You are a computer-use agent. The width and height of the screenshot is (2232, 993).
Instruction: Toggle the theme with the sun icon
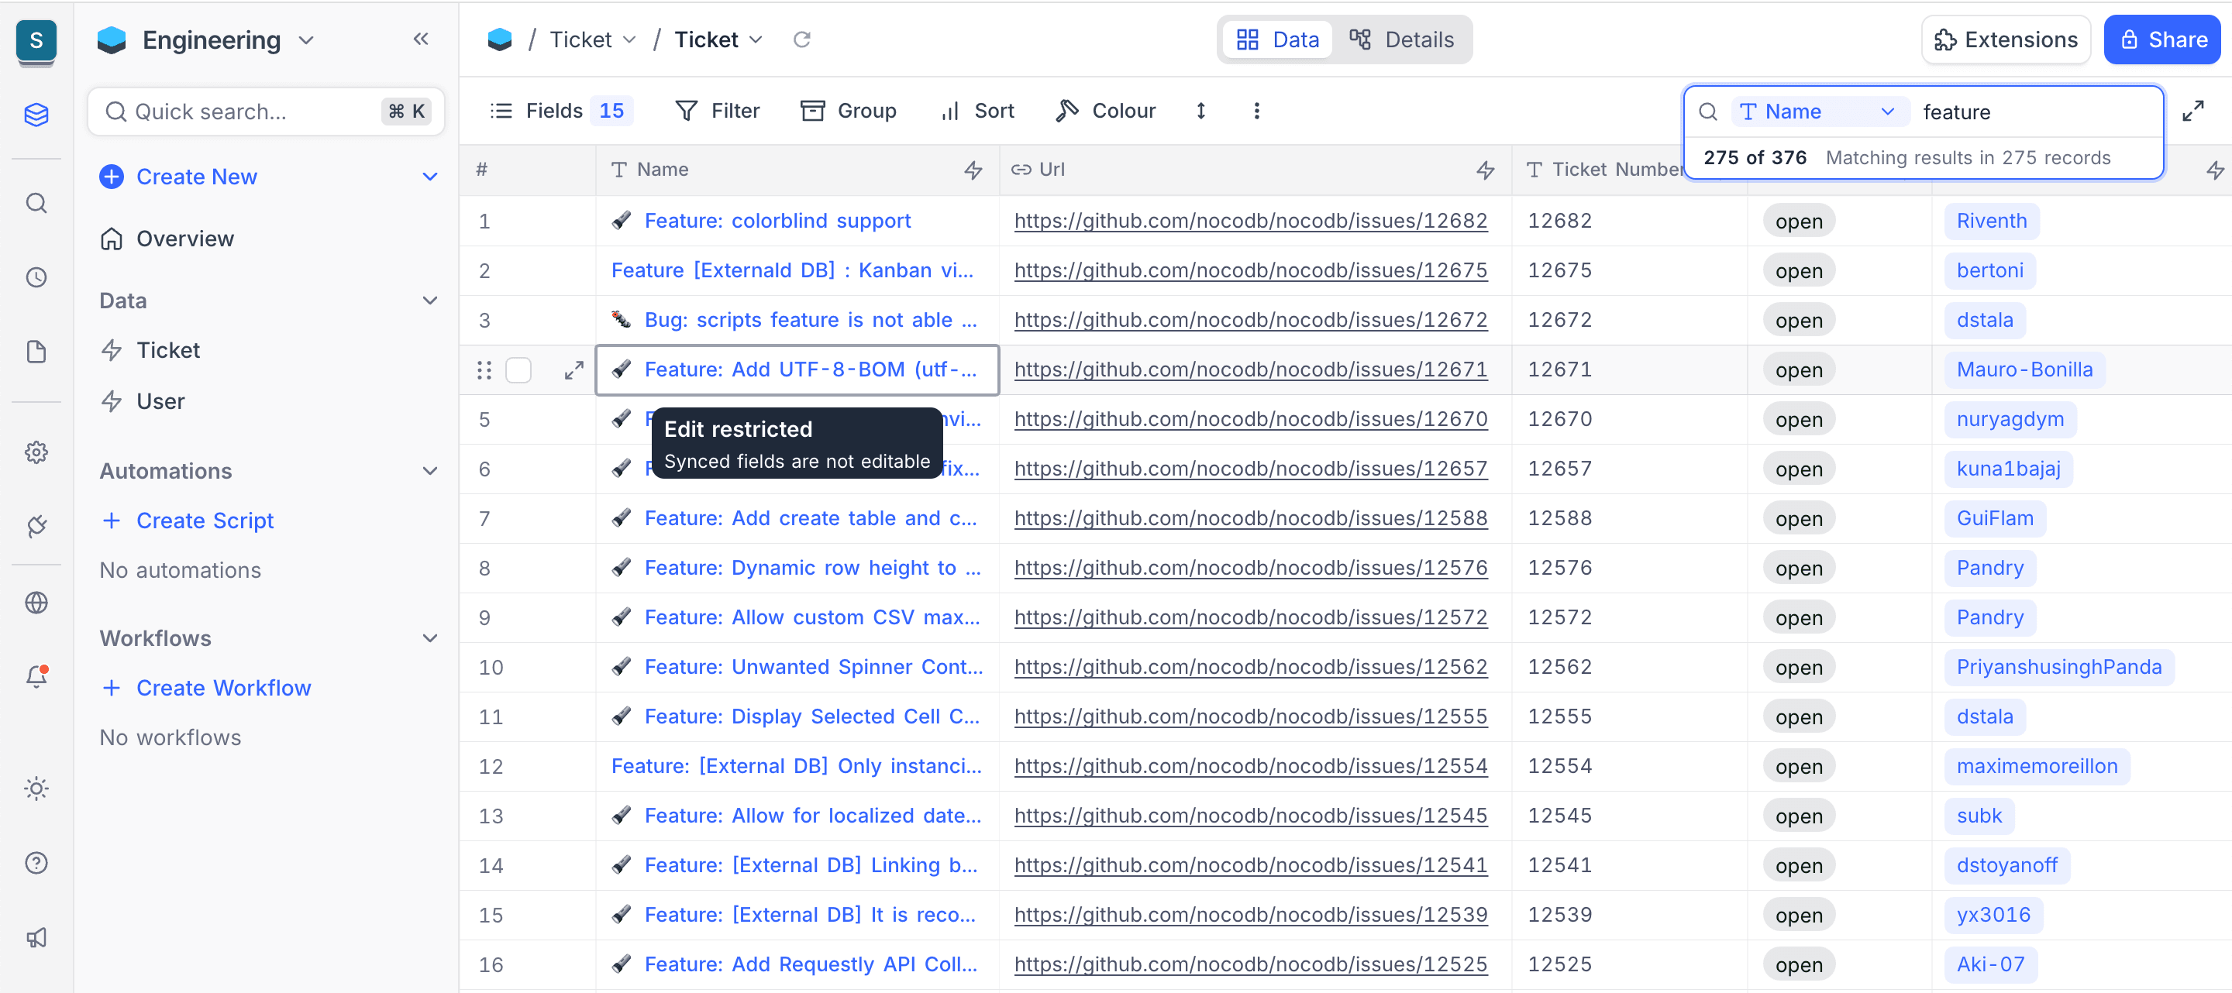click(x=36, y=789)
